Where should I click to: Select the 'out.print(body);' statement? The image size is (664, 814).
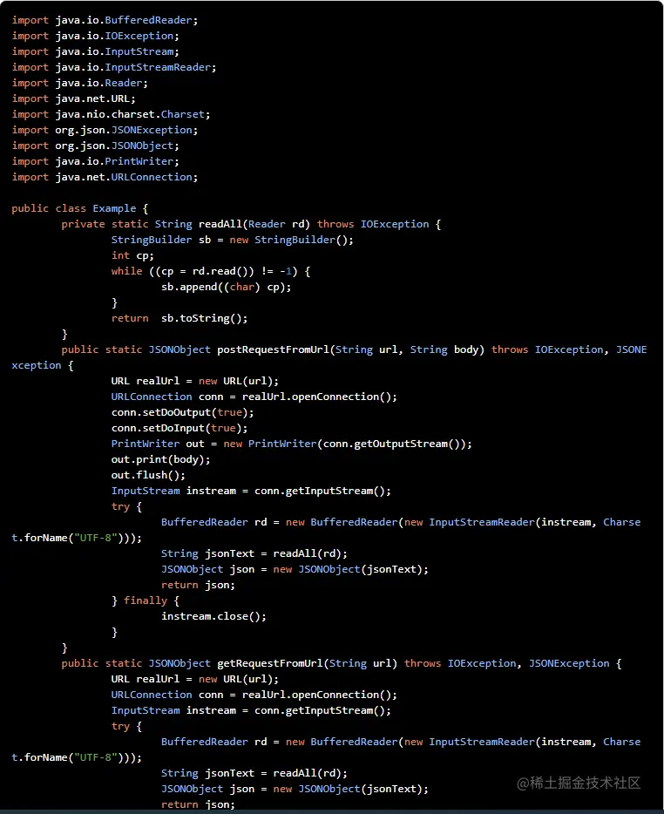(x=161, y=459)
